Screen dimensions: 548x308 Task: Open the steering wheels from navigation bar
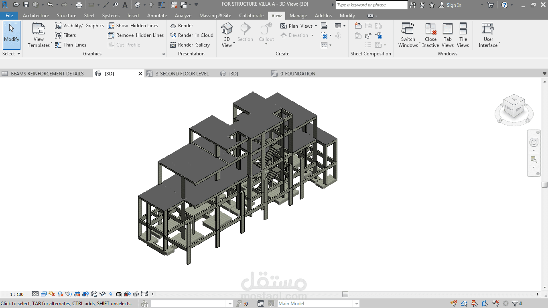tap(534, 142)
